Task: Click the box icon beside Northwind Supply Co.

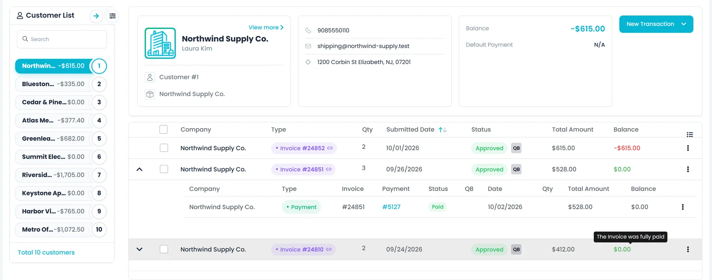Action: click(x=150, y=94)
